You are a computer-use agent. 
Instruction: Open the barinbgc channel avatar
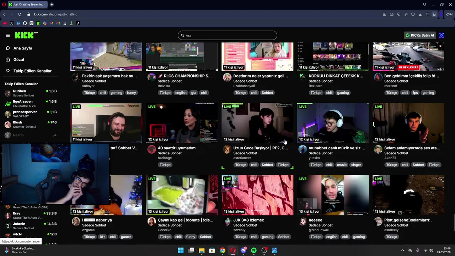(x=152, y=149)
